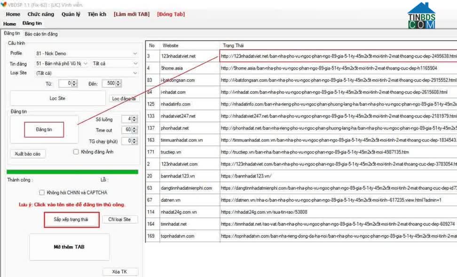Adjust the Từ spinner arrows

click(74, 83)
